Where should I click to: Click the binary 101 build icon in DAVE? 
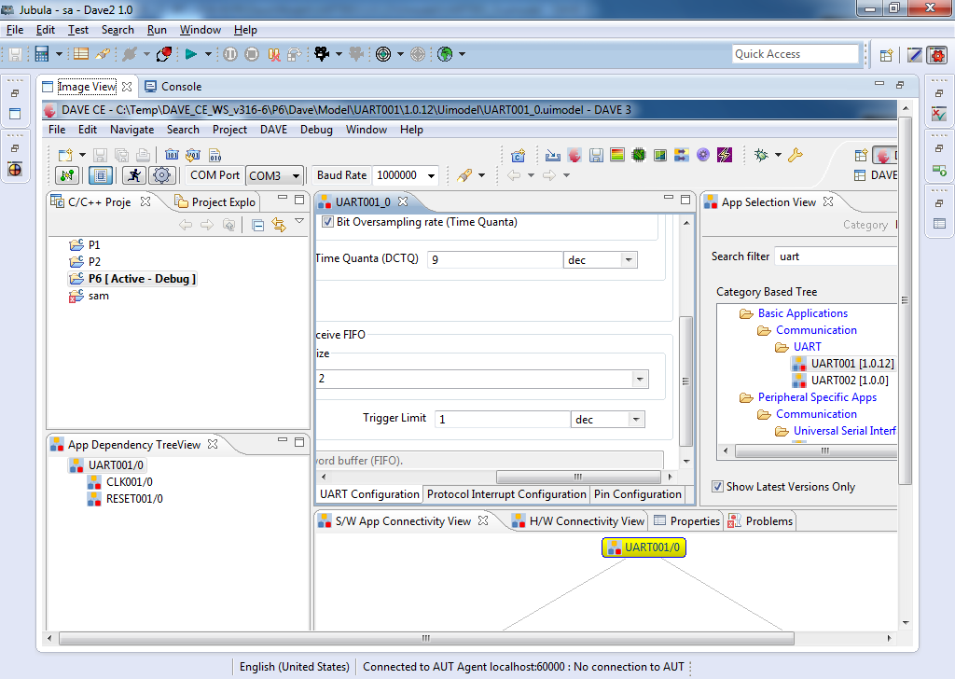(173, 155)
